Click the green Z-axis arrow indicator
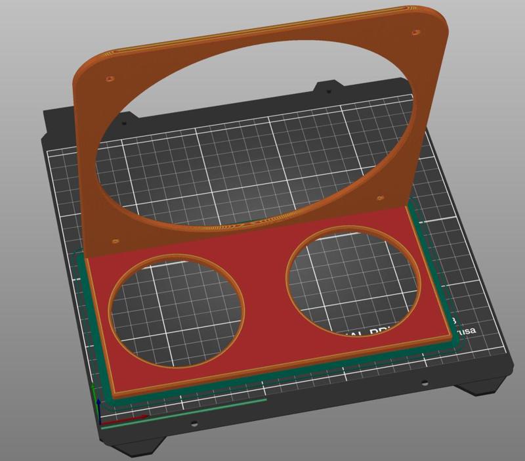 [93, 386]
